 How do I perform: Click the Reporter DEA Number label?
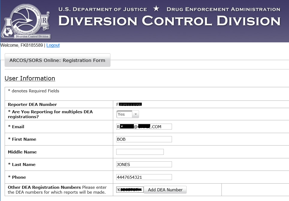[32, 105]
